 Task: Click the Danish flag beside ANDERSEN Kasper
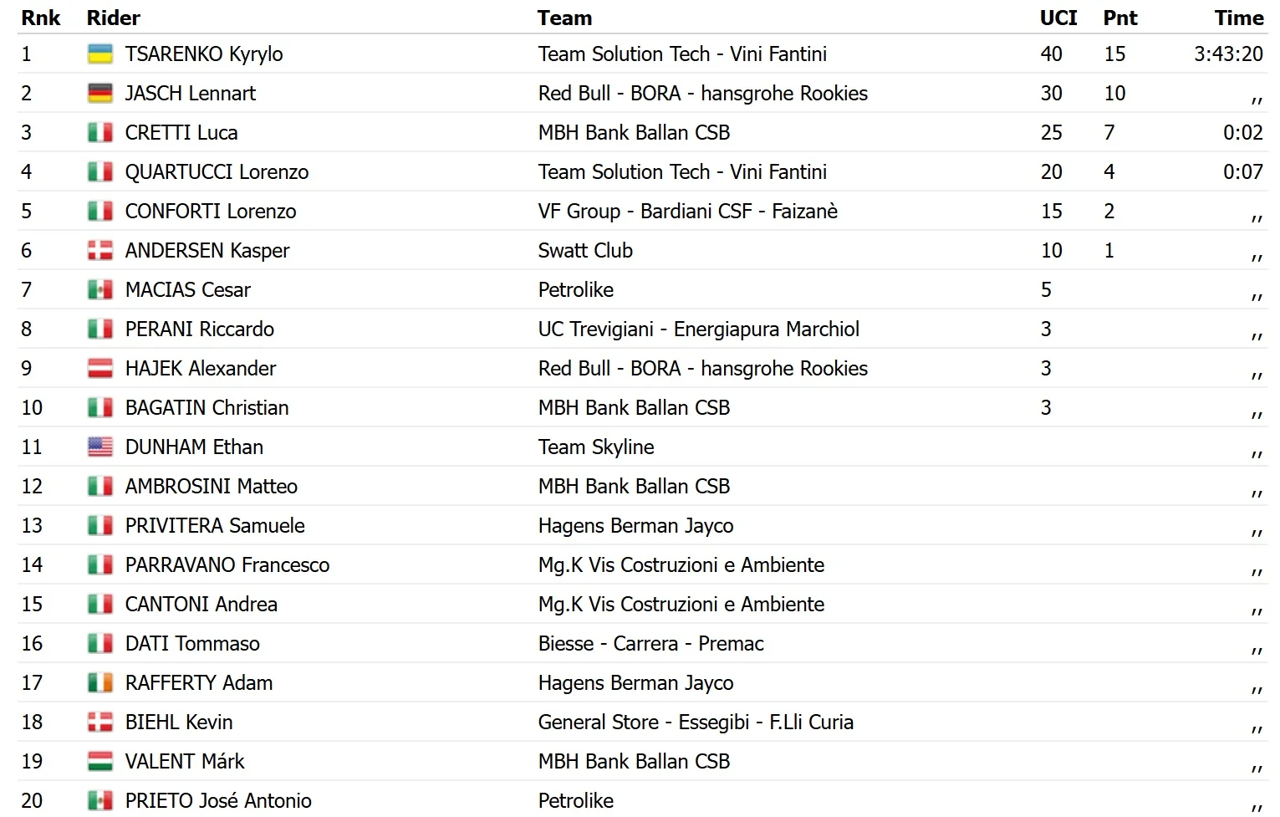[x=99, y=251]
